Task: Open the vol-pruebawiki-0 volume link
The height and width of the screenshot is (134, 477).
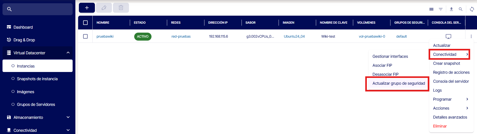Action: click(x=372, y=36)
